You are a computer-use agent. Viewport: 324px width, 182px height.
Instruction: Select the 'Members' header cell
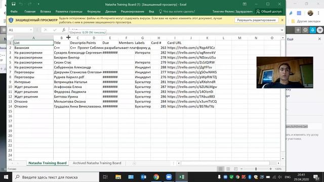click(126, 42)
